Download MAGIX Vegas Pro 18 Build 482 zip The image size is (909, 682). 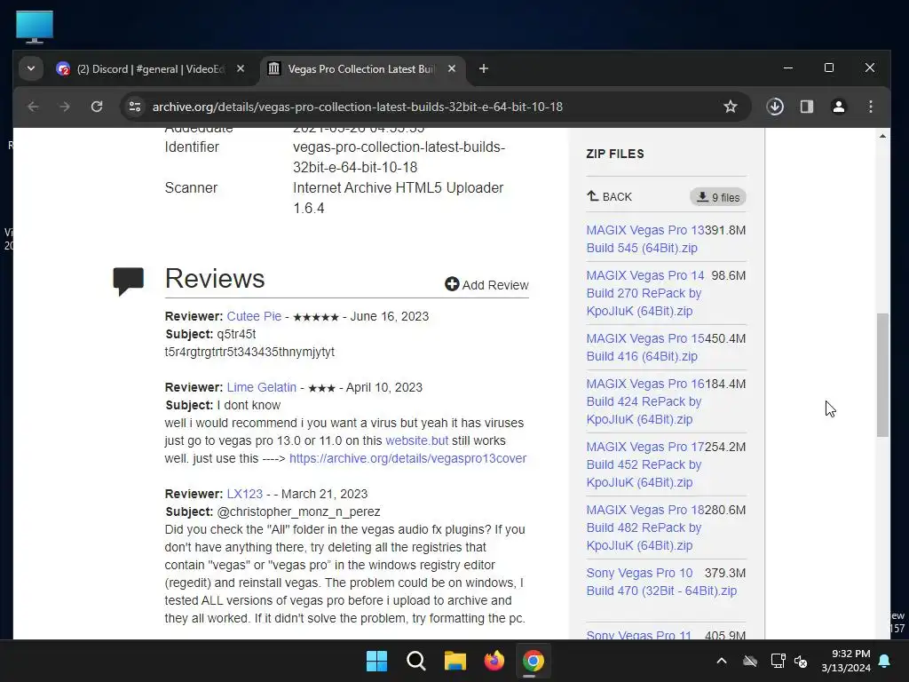click(x=645, y=527)
